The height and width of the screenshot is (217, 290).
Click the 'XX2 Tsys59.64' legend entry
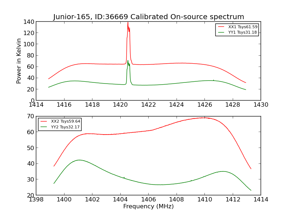[60, 121]
